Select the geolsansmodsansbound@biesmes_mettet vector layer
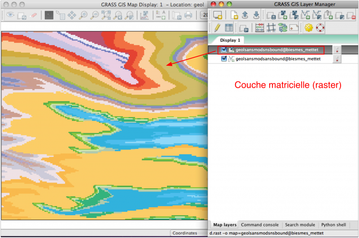This screenshot has height=238, width=359. 278,59
